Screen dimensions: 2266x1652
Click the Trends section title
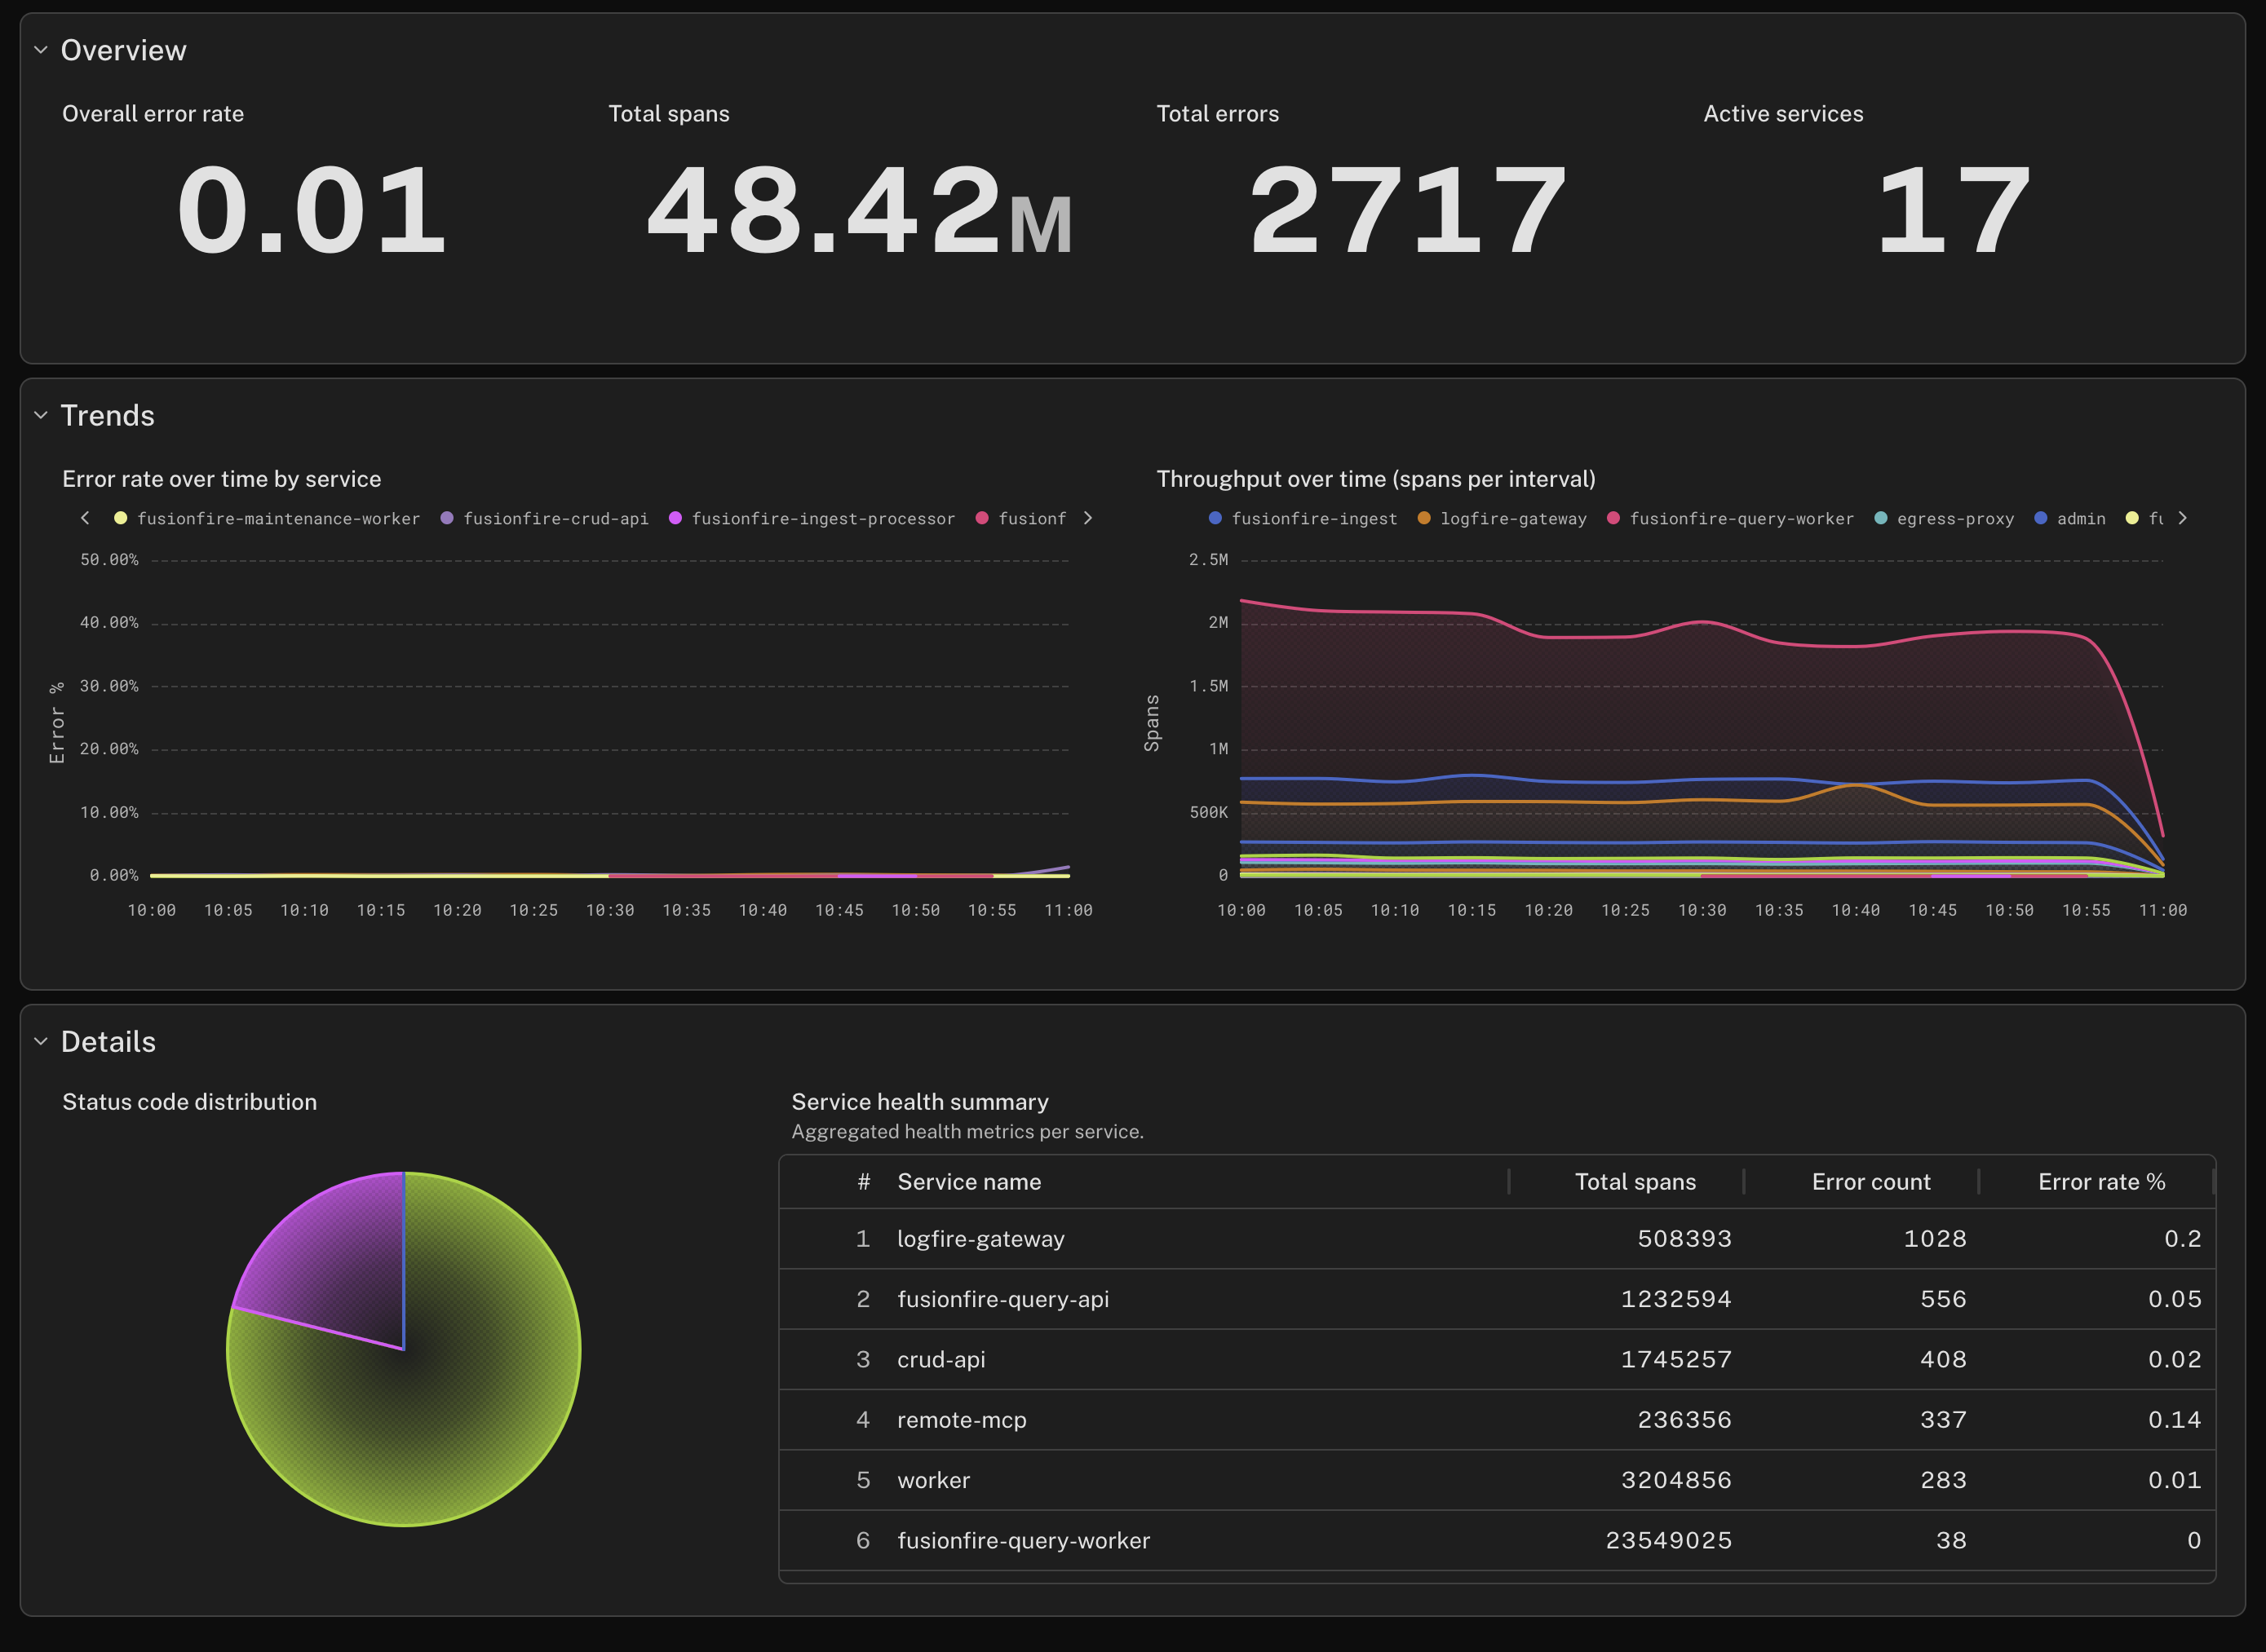coord(107,415)
